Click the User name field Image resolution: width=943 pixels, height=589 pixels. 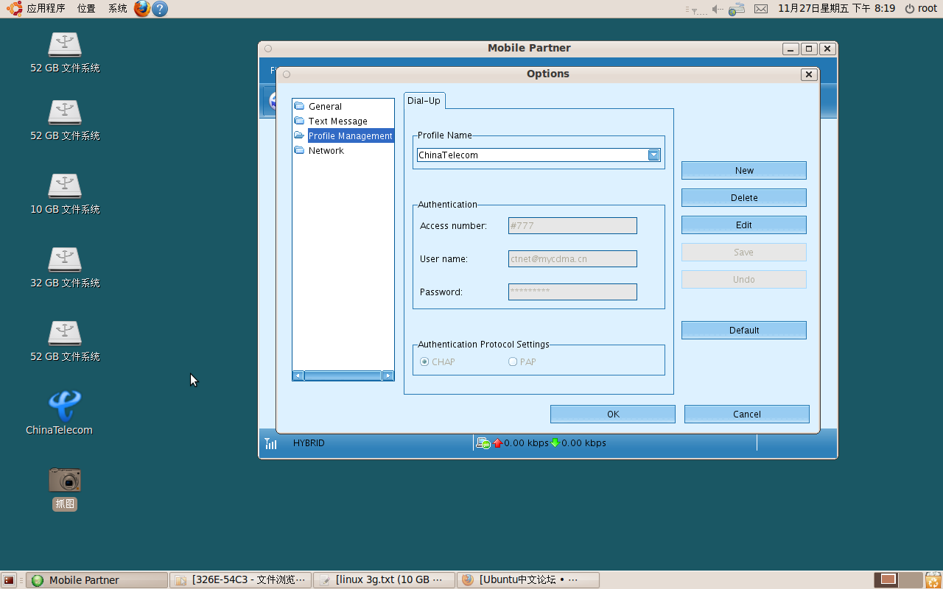(572, 259)
